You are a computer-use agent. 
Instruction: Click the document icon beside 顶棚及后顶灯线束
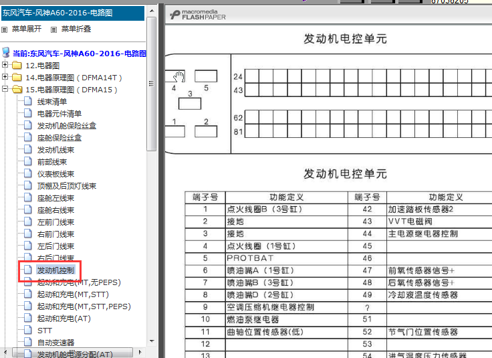tap(28, 185)
